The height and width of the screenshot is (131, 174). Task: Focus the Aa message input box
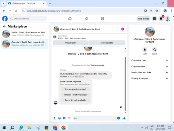coord(95,118)
